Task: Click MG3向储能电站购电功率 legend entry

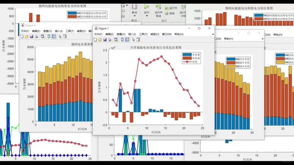Action: click(274, 19)
